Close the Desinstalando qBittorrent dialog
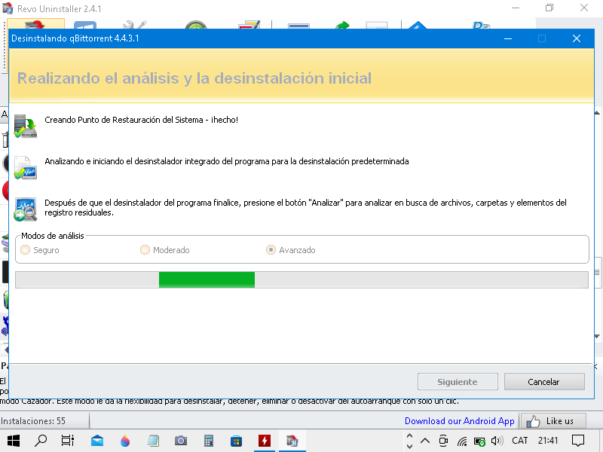The width and height of the screenshot is (603, 452). (x=577, y=38)
